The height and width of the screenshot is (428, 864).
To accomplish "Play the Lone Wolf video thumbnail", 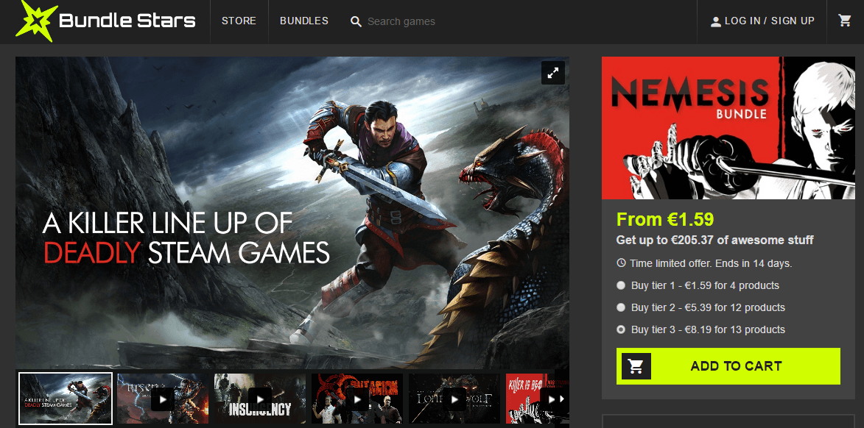I will [x=454, y=399].
